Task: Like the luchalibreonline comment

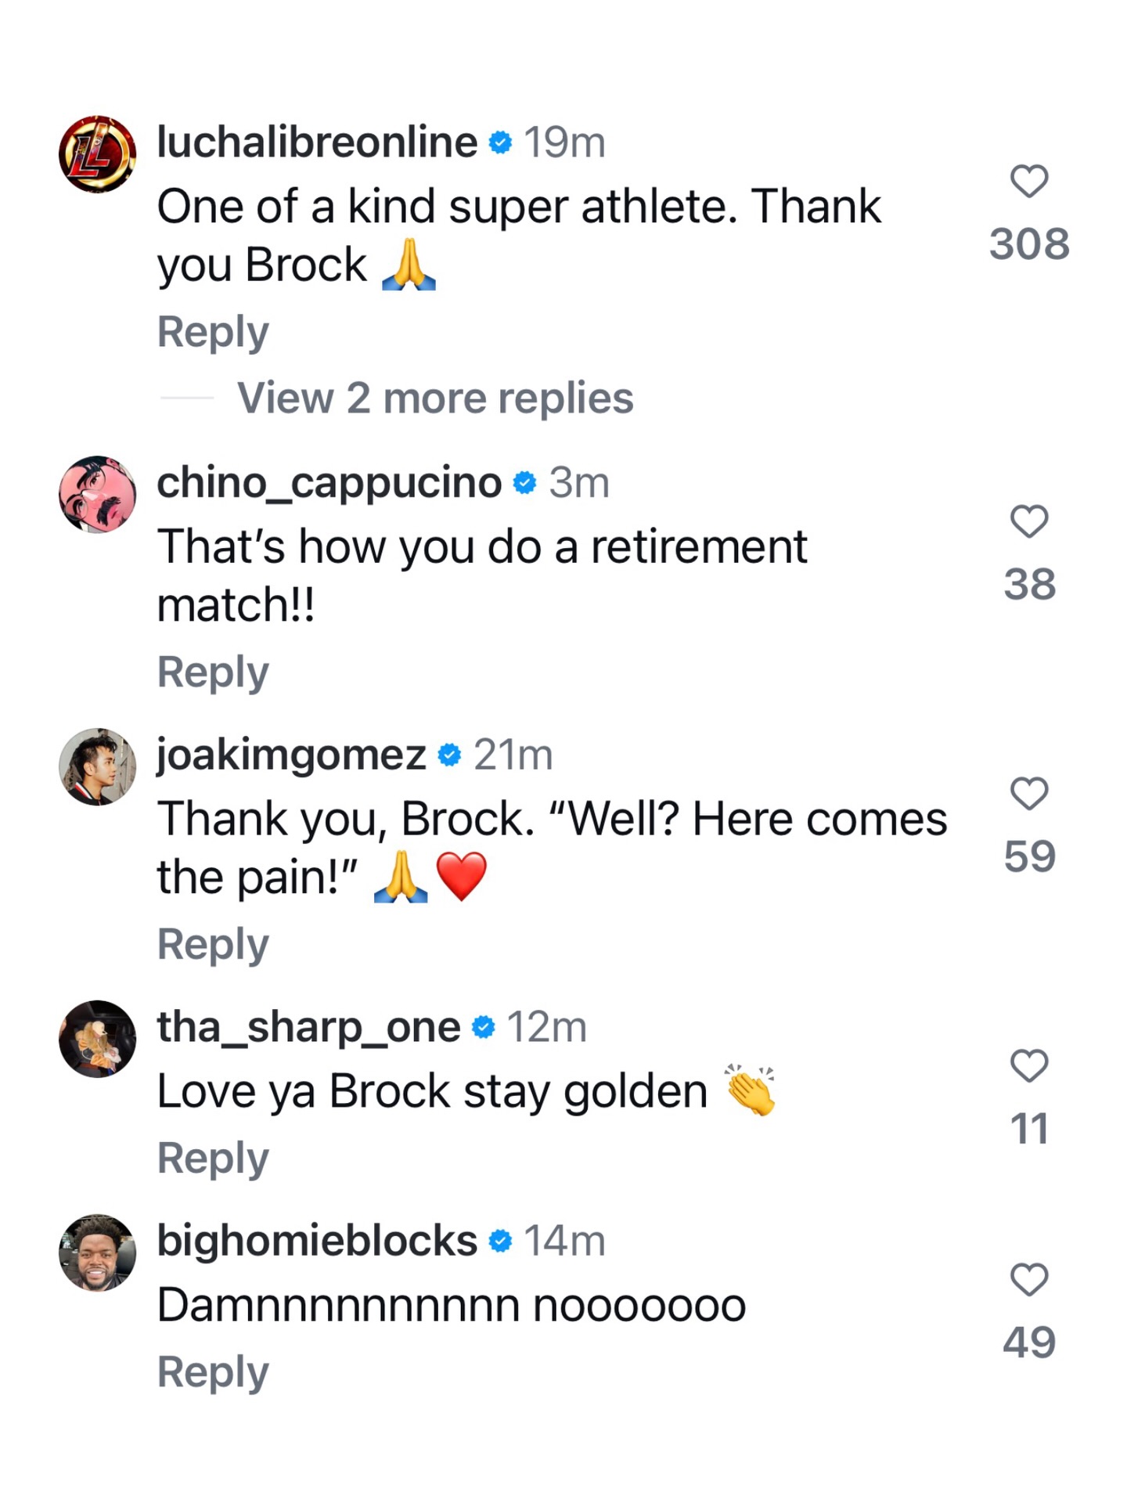Action: click(x=1028, y=182)
